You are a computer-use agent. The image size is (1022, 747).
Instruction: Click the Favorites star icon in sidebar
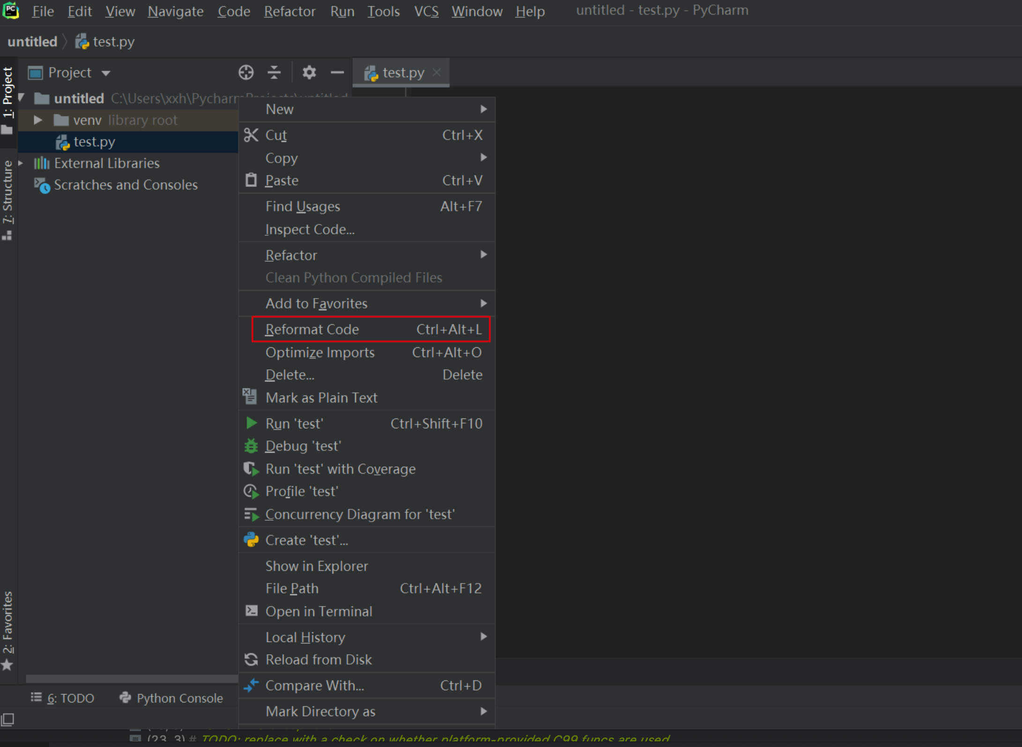coord(7,665)
